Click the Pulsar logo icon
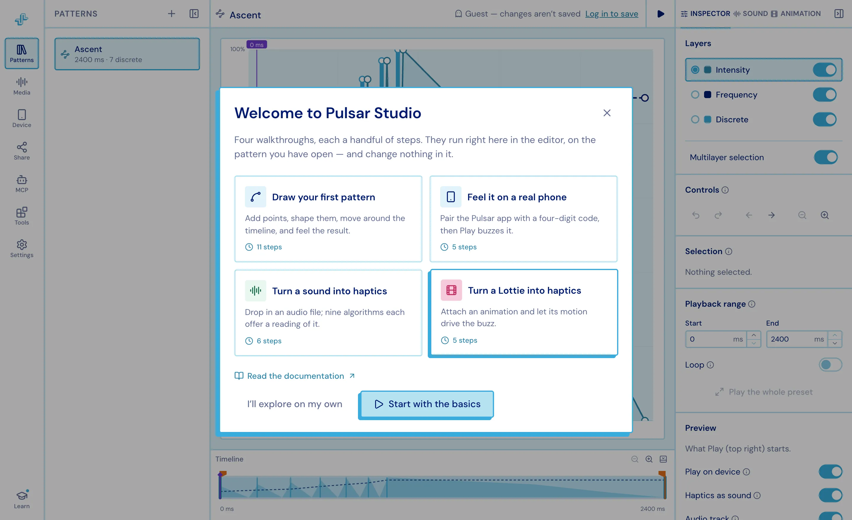The height and width of the screenshot is (520, 852). coord(21,19)
